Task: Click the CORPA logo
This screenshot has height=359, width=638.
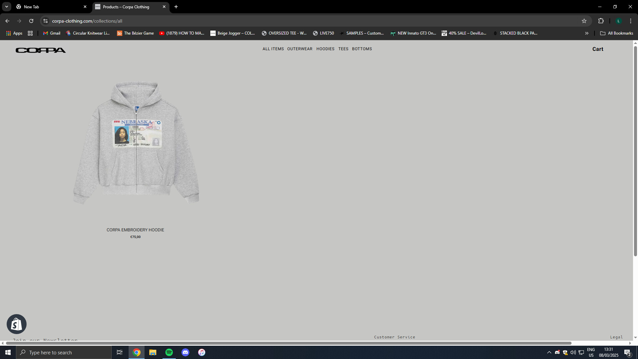Action: click(x=41, y=50)
